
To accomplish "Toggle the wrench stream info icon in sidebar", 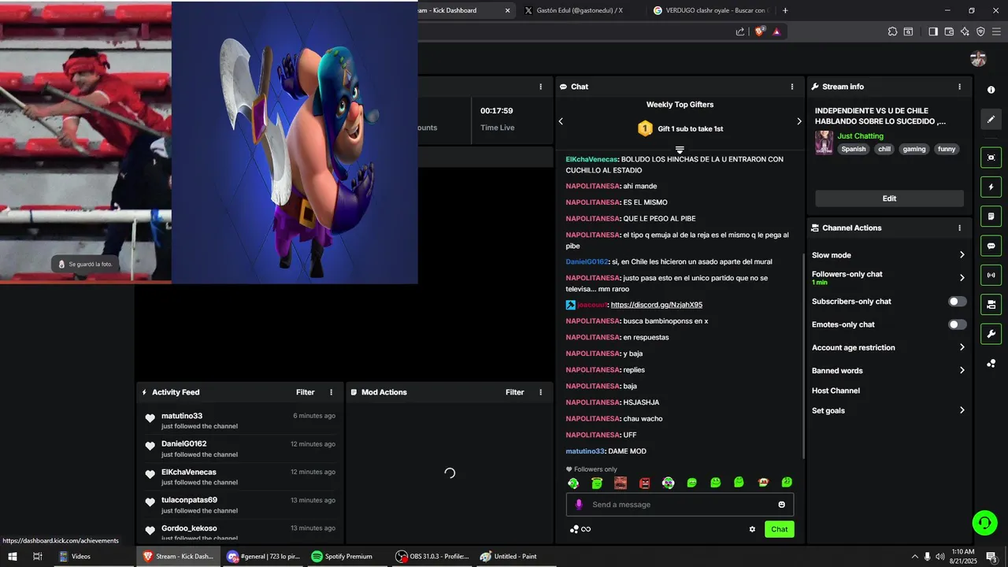I will pyautogui.click(x=991, y=333).
